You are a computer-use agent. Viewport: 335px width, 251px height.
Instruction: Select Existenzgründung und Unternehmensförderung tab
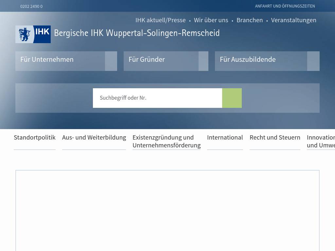[x=167, y=141]
